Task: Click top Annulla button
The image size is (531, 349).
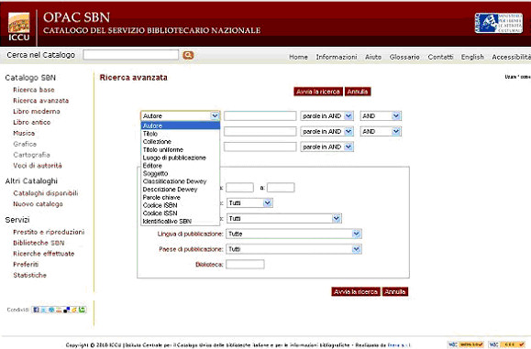Action: point(358,92)
